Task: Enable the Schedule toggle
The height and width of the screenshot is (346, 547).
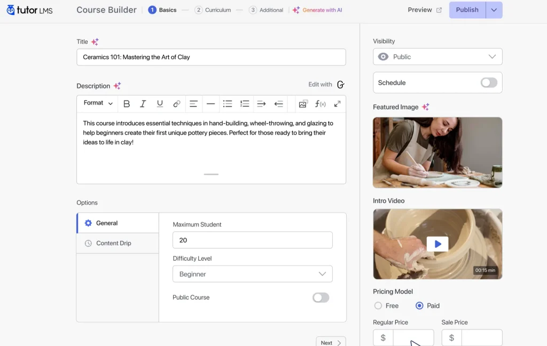Action: tap(488, 83)
